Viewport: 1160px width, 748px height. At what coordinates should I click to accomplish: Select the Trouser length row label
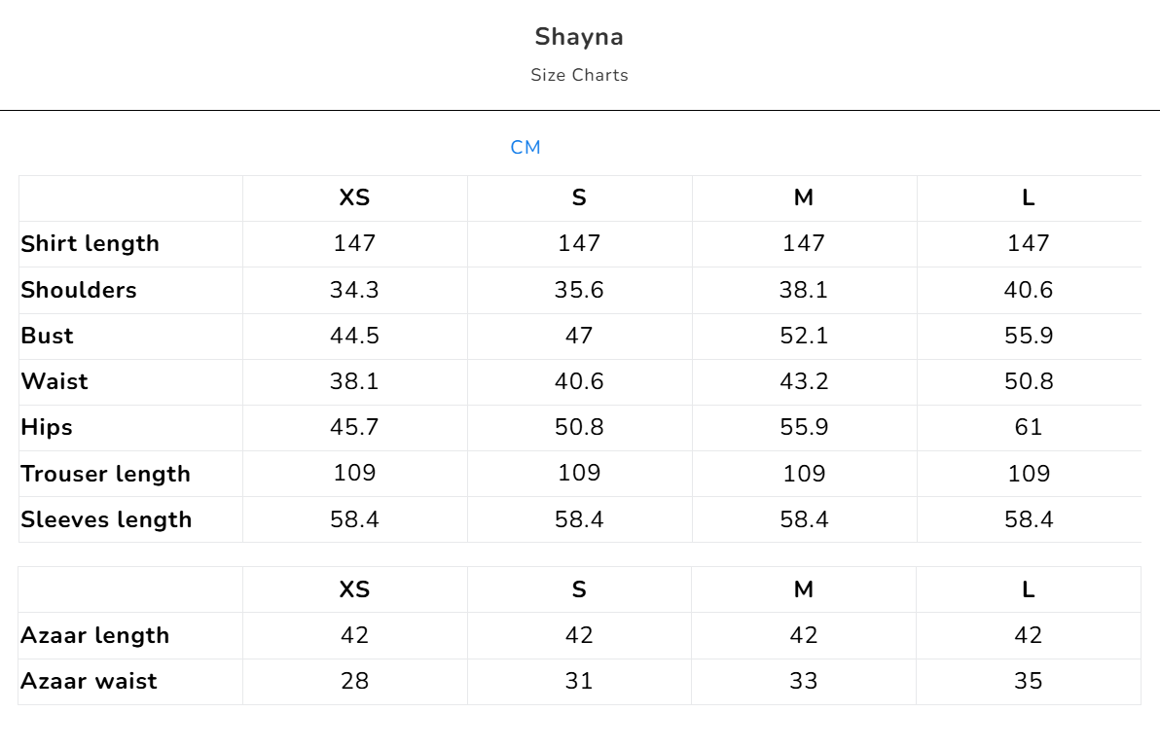tap(105, 474)
